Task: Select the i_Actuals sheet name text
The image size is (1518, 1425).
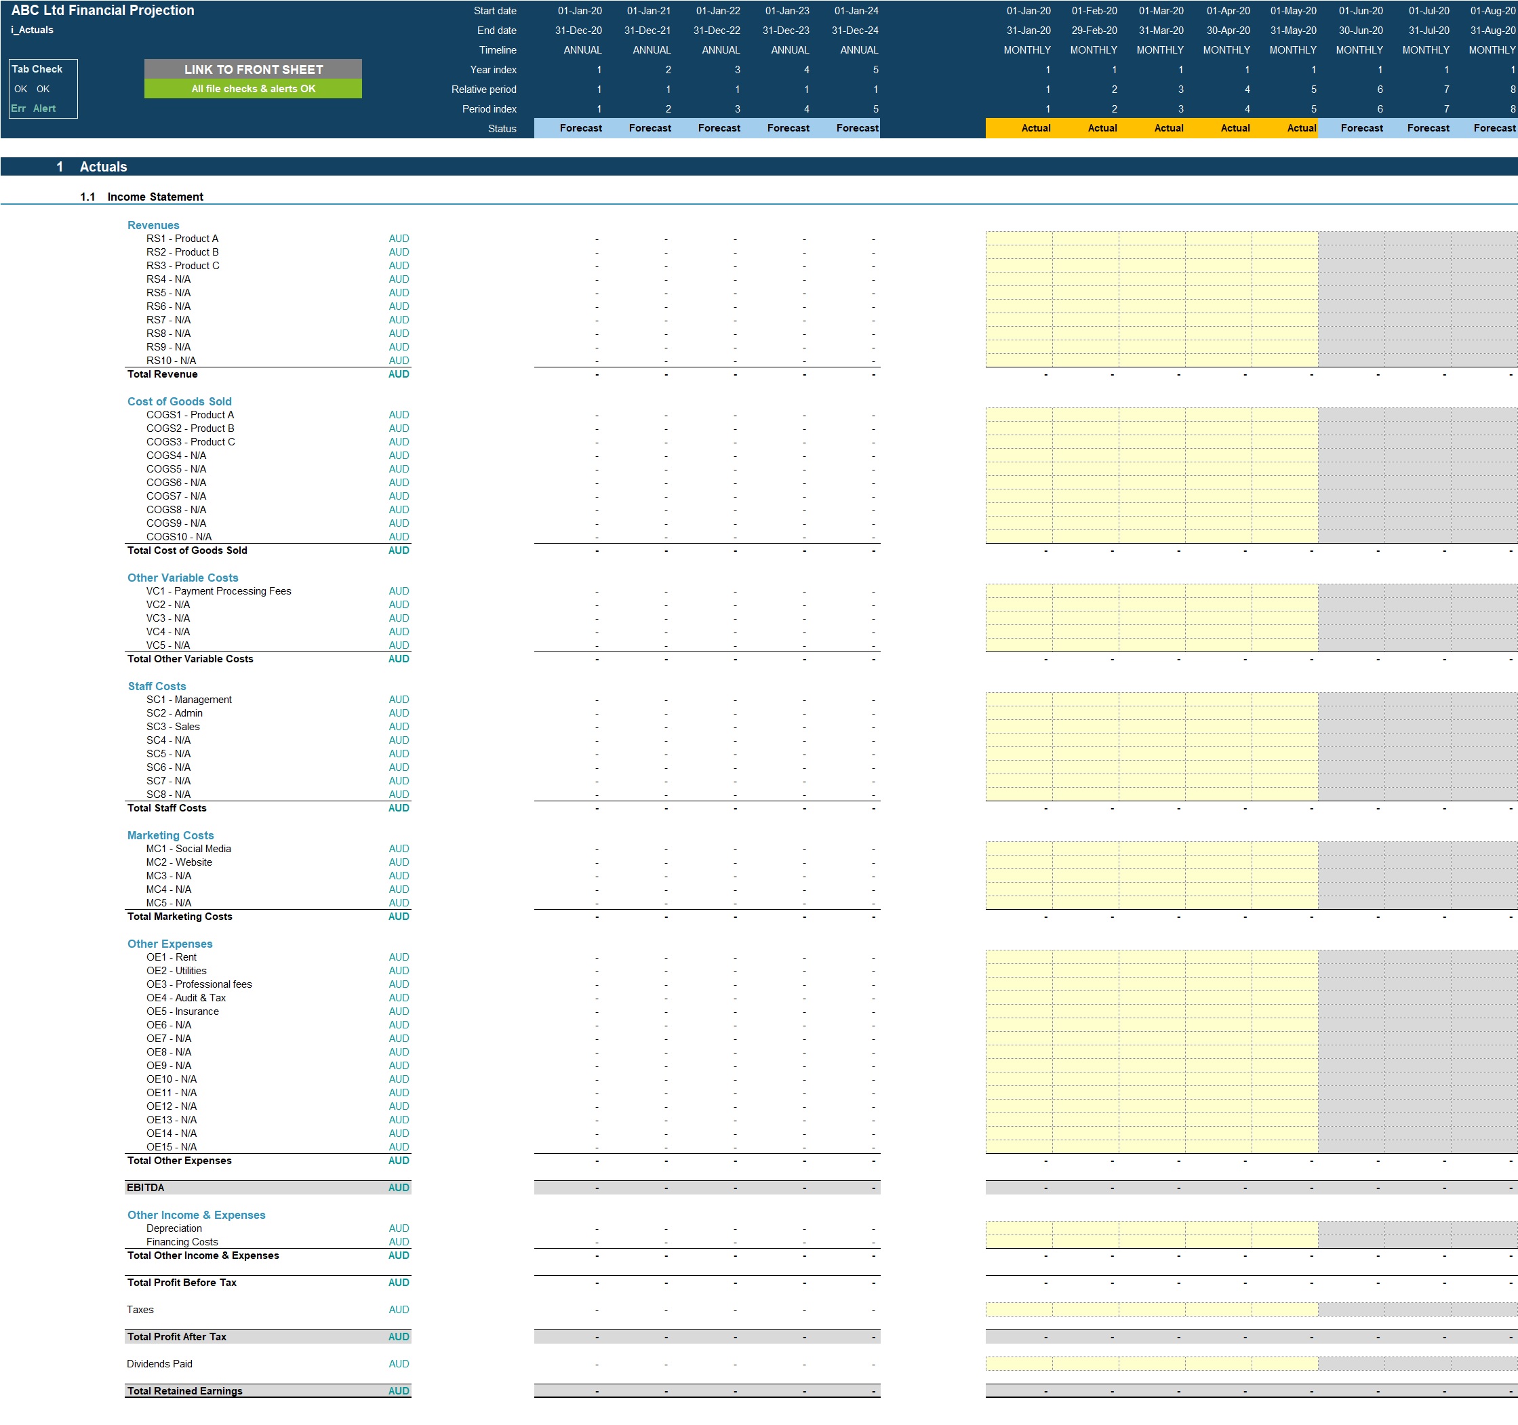Action: coord(32,30)
